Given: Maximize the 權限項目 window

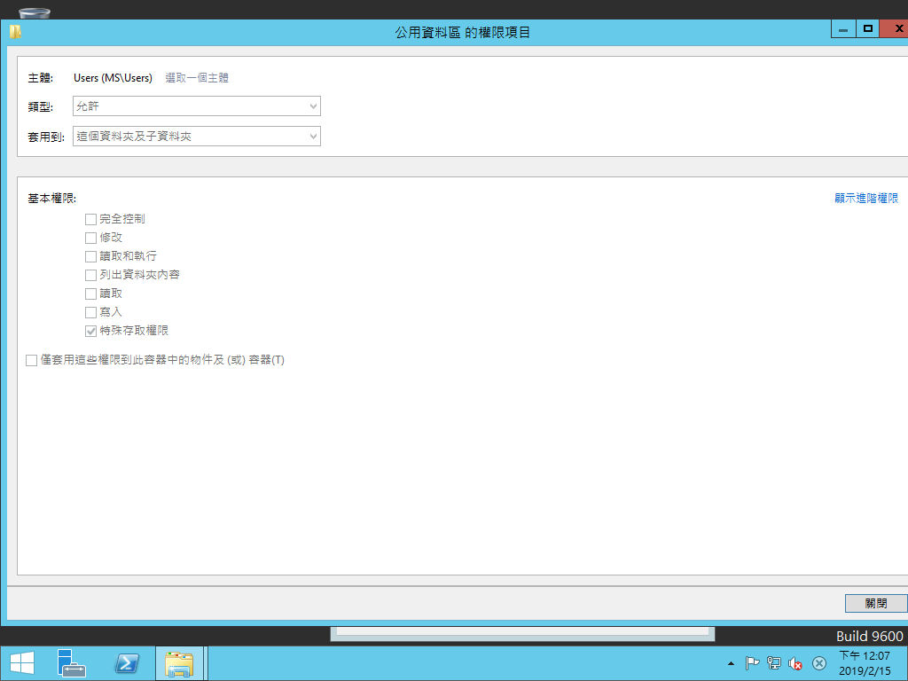Looking at the screenshot, I should coord(867,29).
